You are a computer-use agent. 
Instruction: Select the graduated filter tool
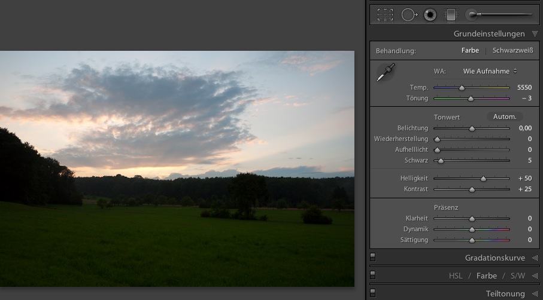point(450,15)
